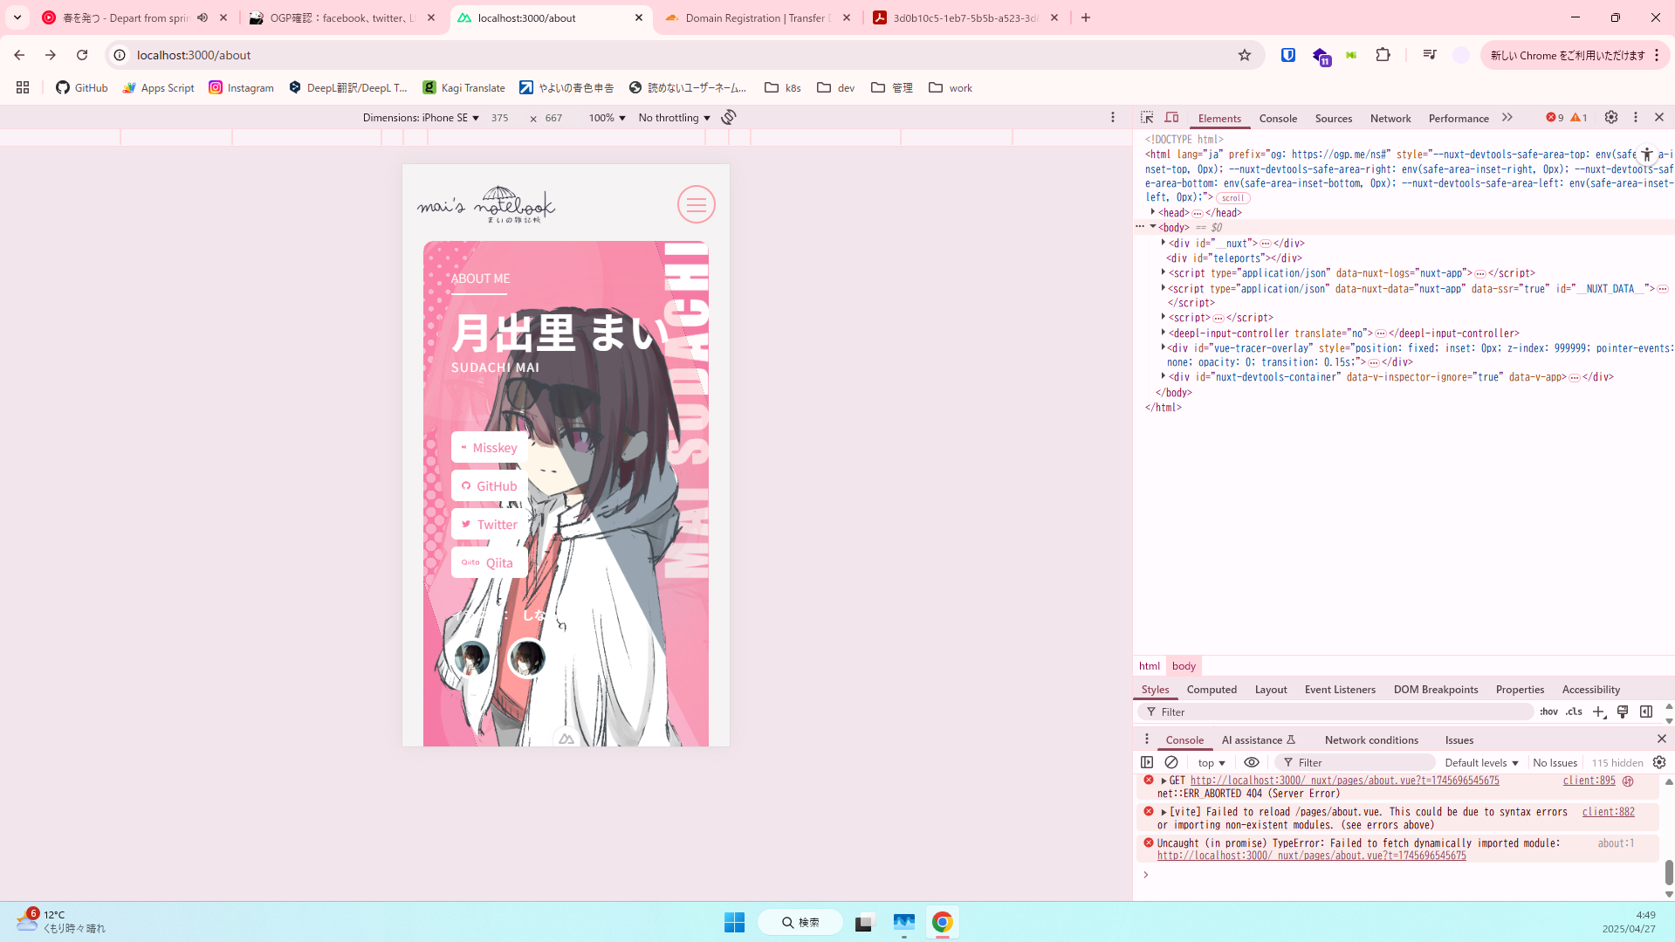Expand the head element node
Screen dimensions: 1675x942
1153,212
